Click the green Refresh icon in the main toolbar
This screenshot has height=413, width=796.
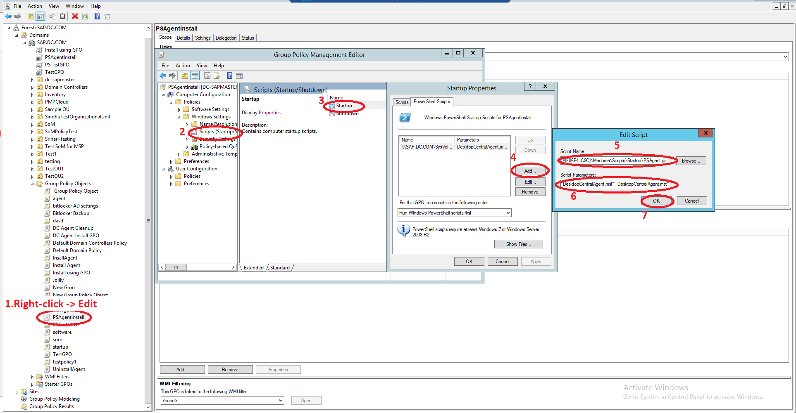85,16
